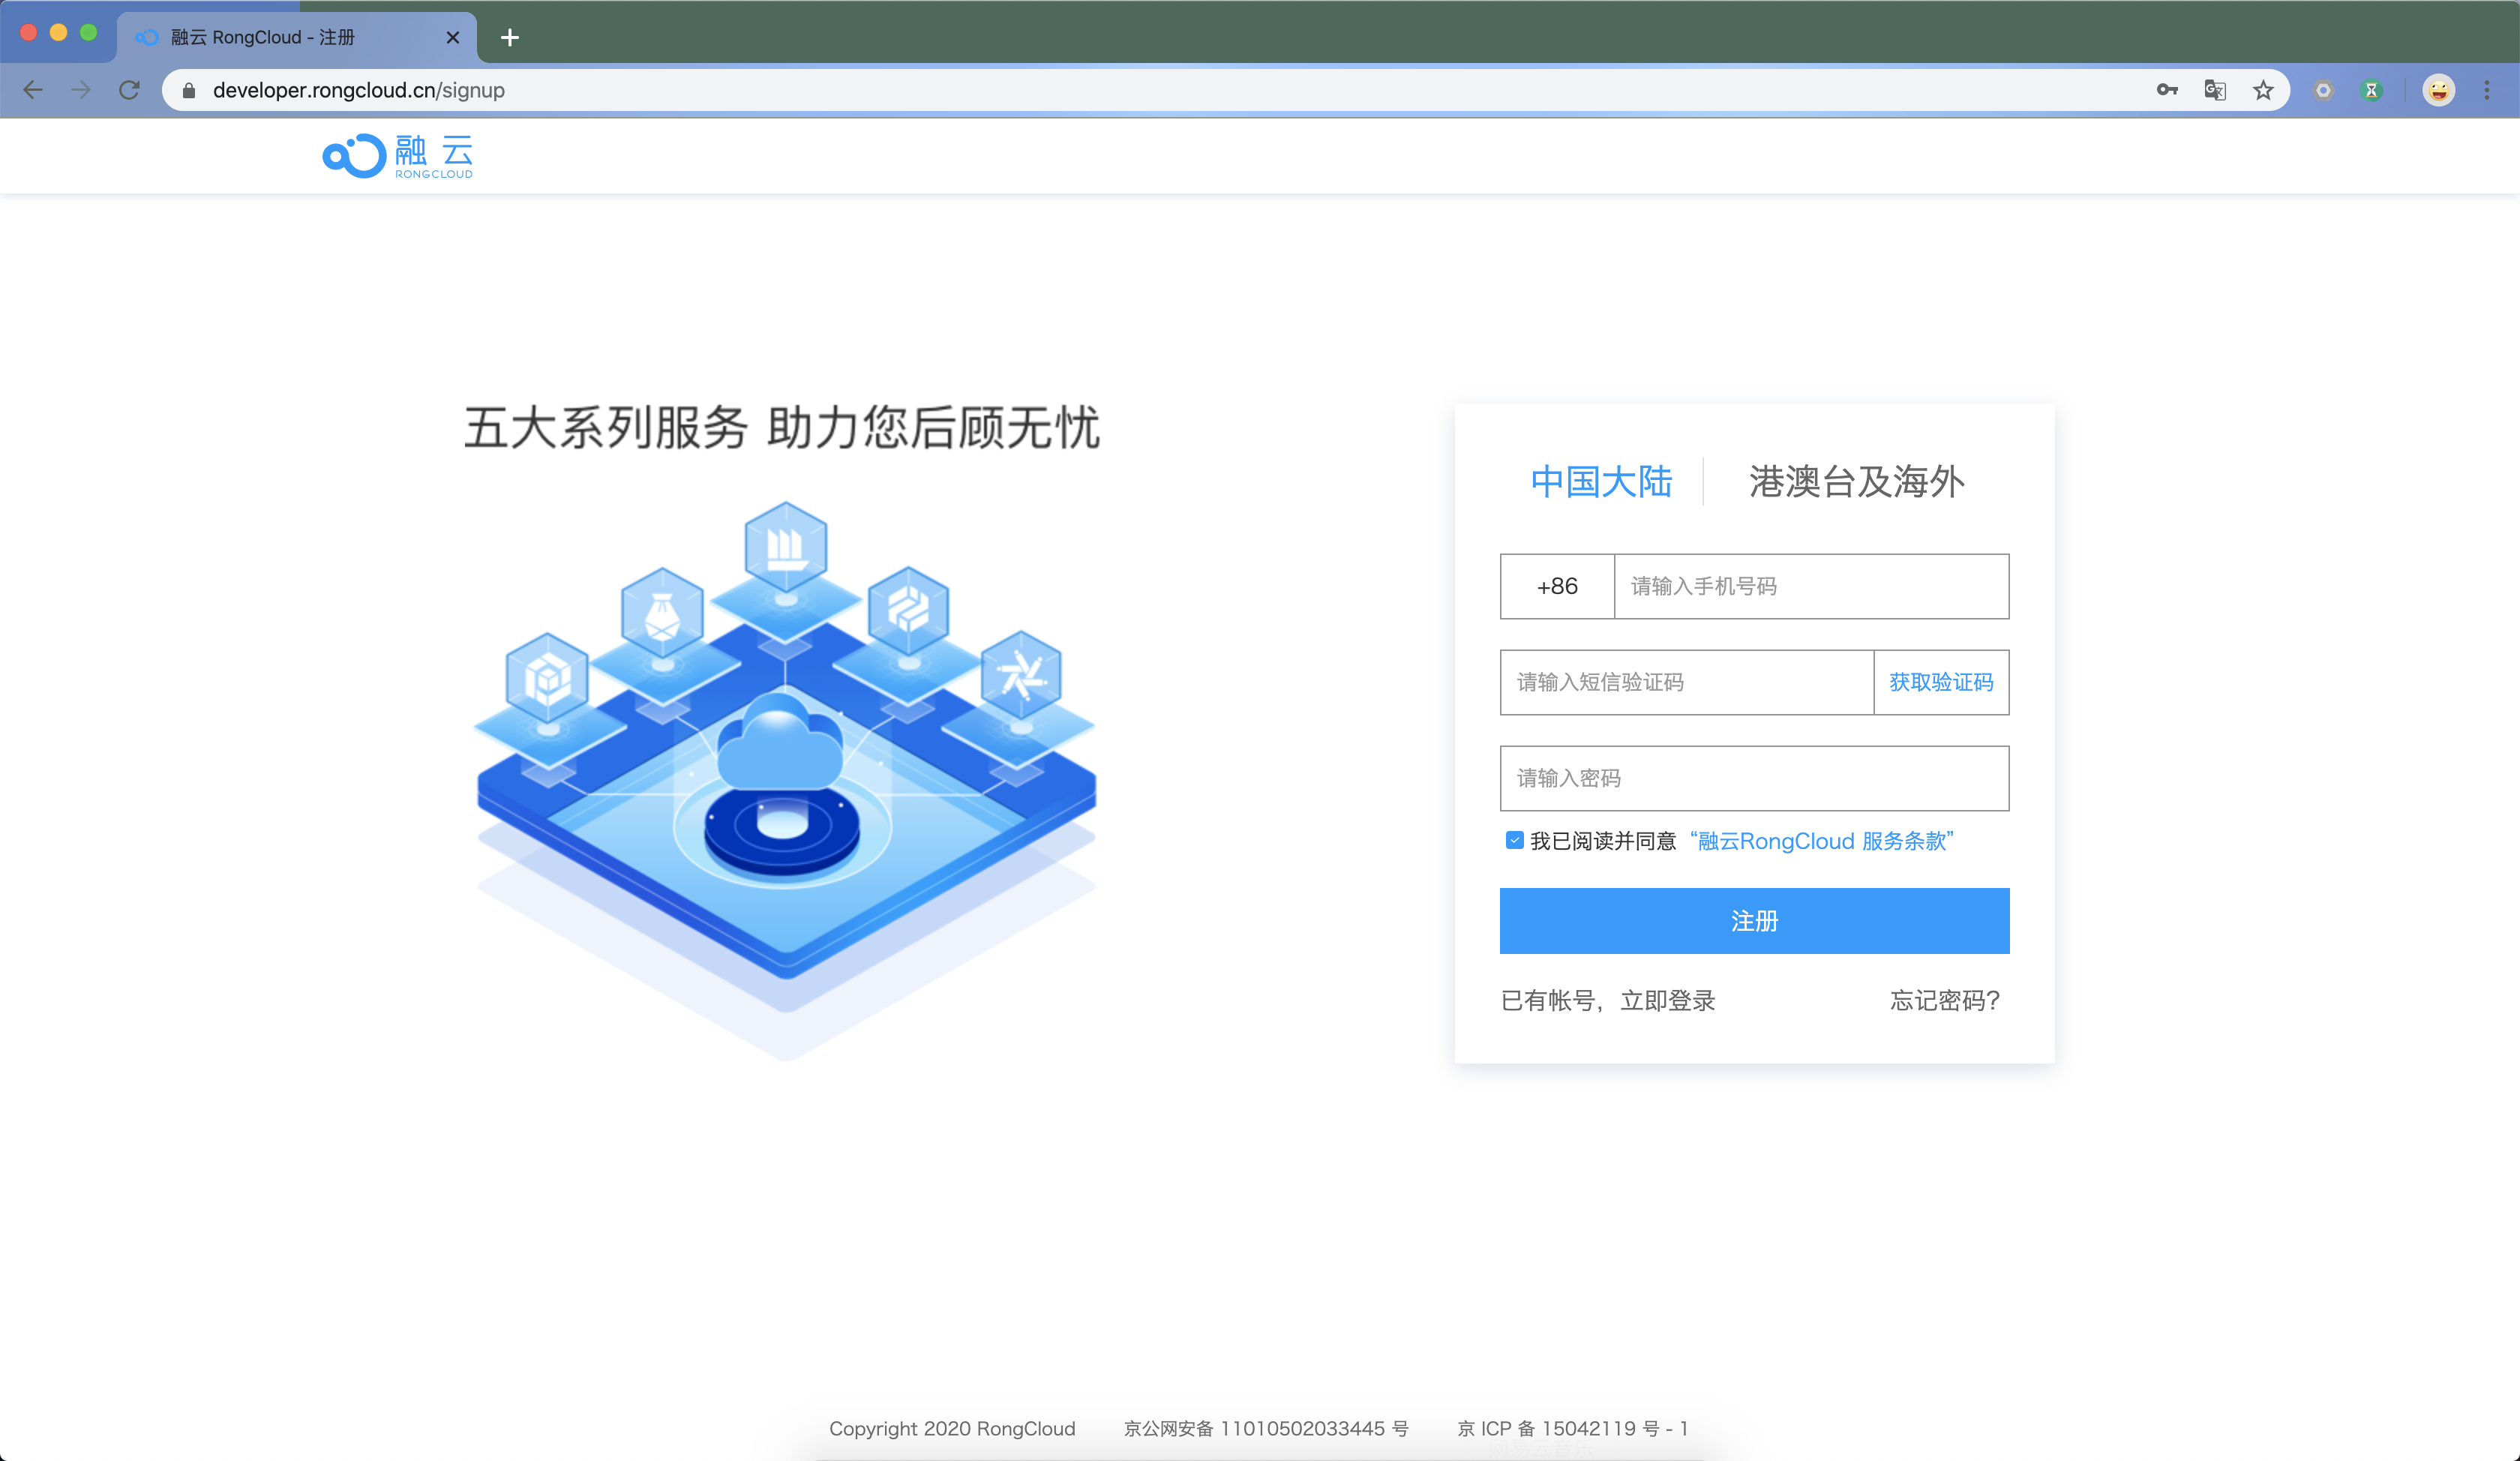Click the isometric cloud platform illustration
Image resolution: width=2520 pixels, height=1461 pixels.
[x=786, y=780]
